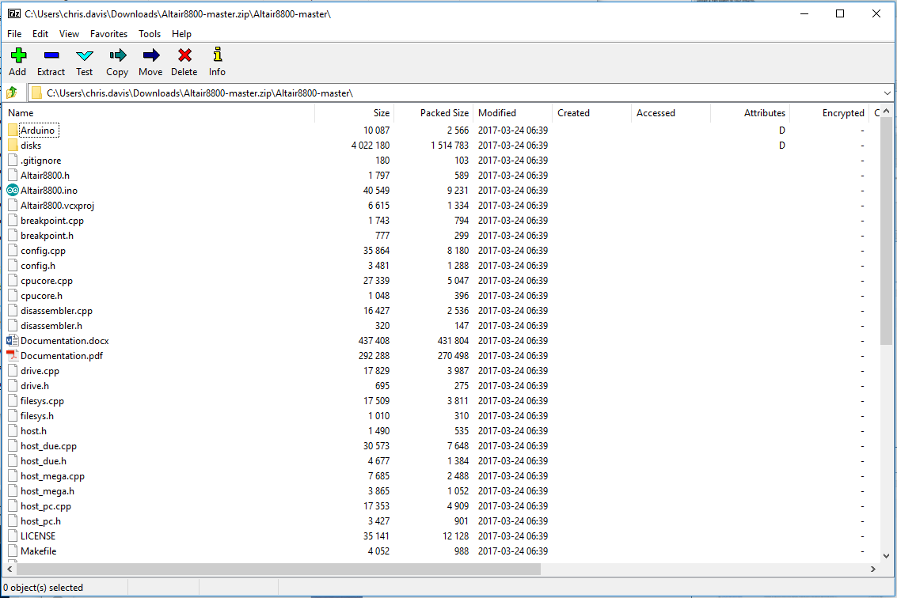Select the host_mega.h file name
Viewport: 897px width, 598px height.
(48, 491)
